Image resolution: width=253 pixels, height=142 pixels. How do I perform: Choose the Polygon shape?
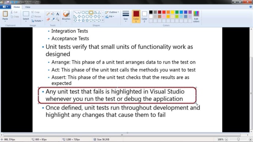coord(95,13)
